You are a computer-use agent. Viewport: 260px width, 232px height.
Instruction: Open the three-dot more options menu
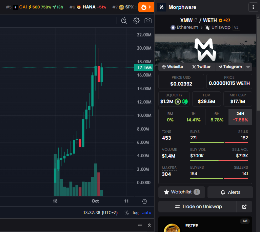click(253, 7)
